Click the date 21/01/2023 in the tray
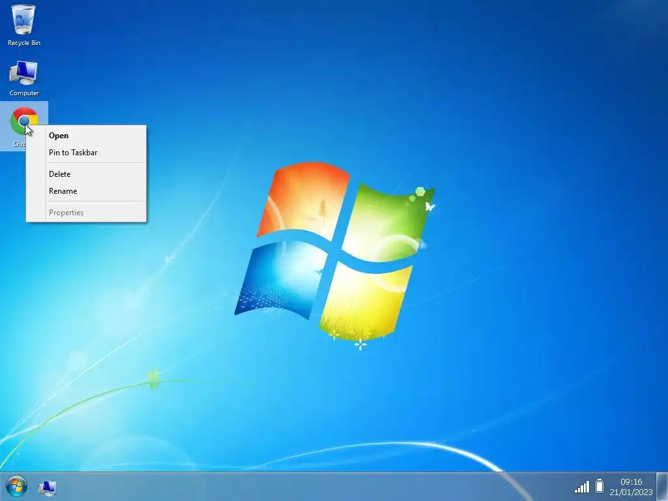This screenshot has width=668, height=501. [631, 492]
